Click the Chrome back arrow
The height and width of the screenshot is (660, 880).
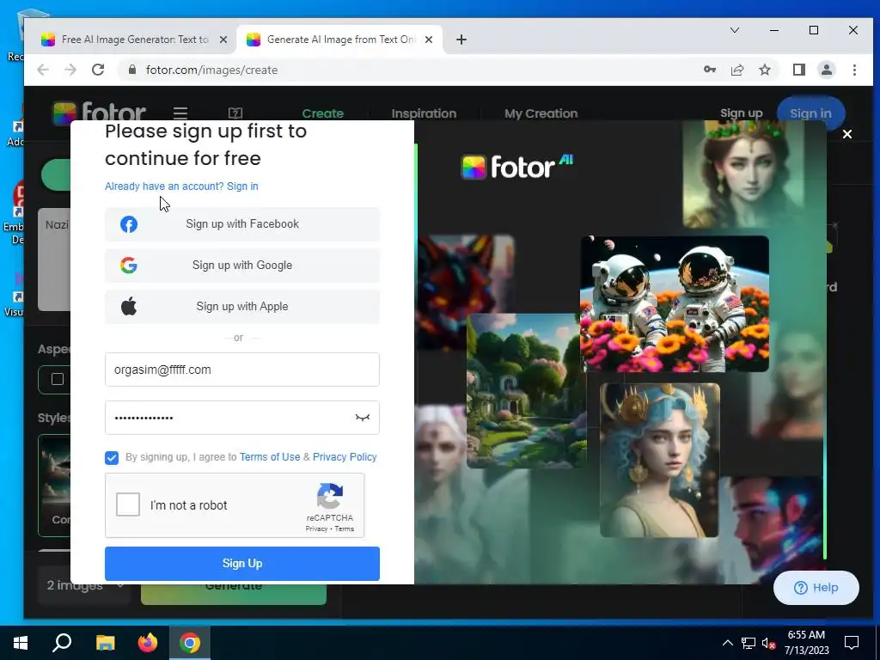pos(43,70)
